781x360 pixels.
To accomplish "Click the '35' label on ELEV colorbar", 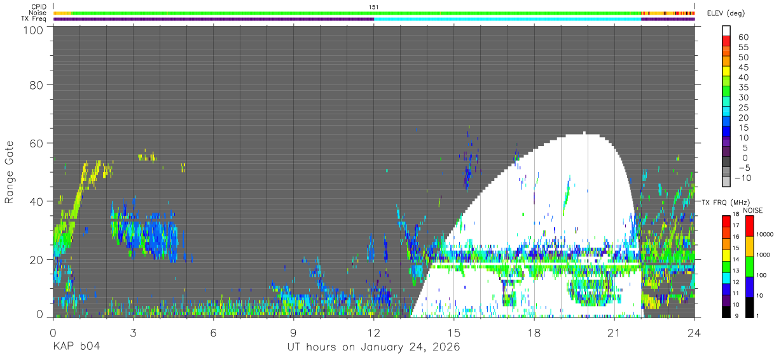I will point(743,88).
